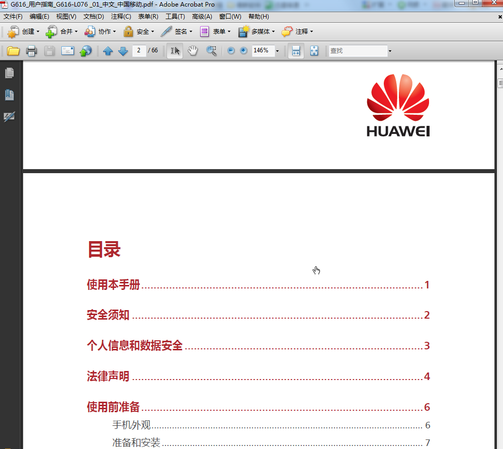Open the Comment (注释) bubble icon
This screenshot has height=449, width=503.
[287, 31]
